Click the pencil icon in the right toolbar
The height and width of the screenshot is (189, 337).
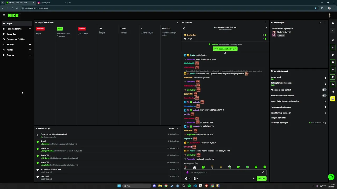point(333,31)
